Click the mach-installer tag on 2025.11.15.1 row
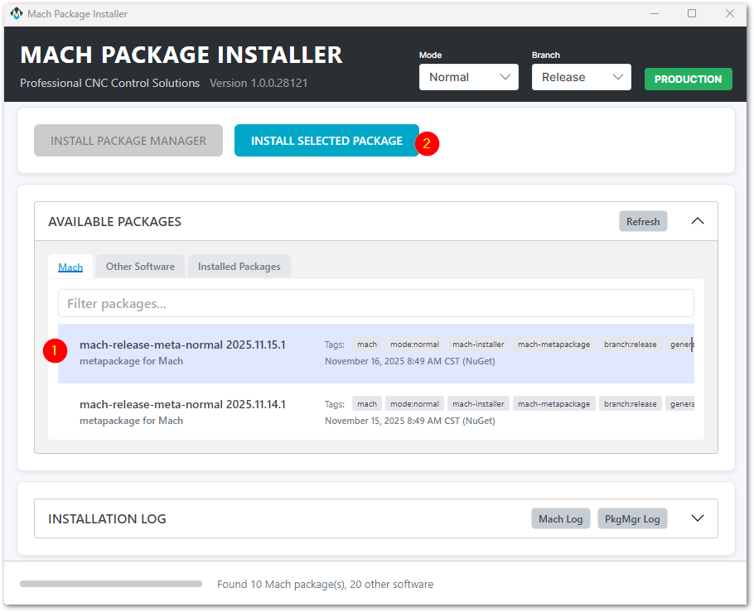Image resolution: width=754 pixels, height=612 pixels. point(478,345)
